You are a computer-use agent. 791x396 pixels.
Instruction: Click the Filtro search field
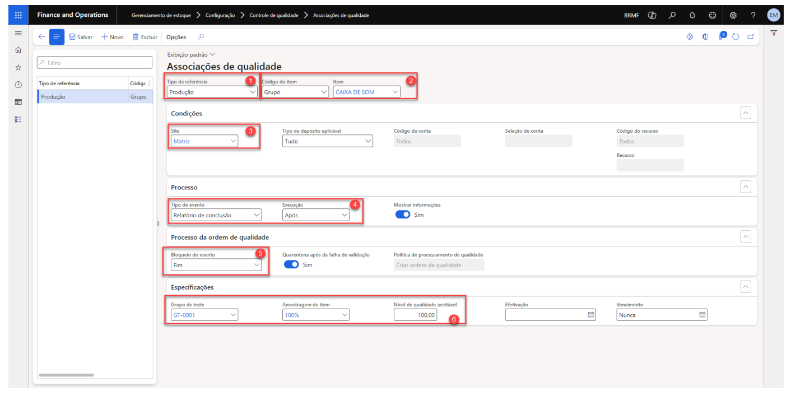click(x=95, y=63)
